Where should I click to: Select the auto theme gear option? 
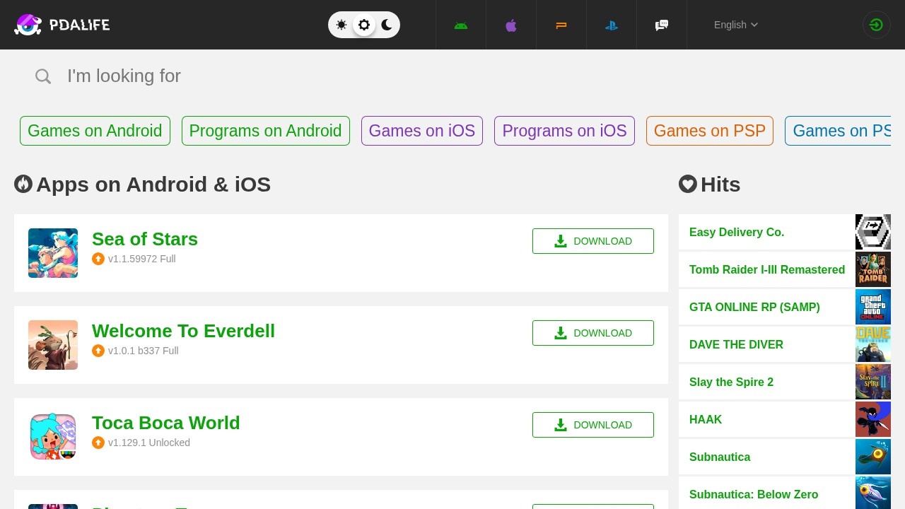(364, 25)
